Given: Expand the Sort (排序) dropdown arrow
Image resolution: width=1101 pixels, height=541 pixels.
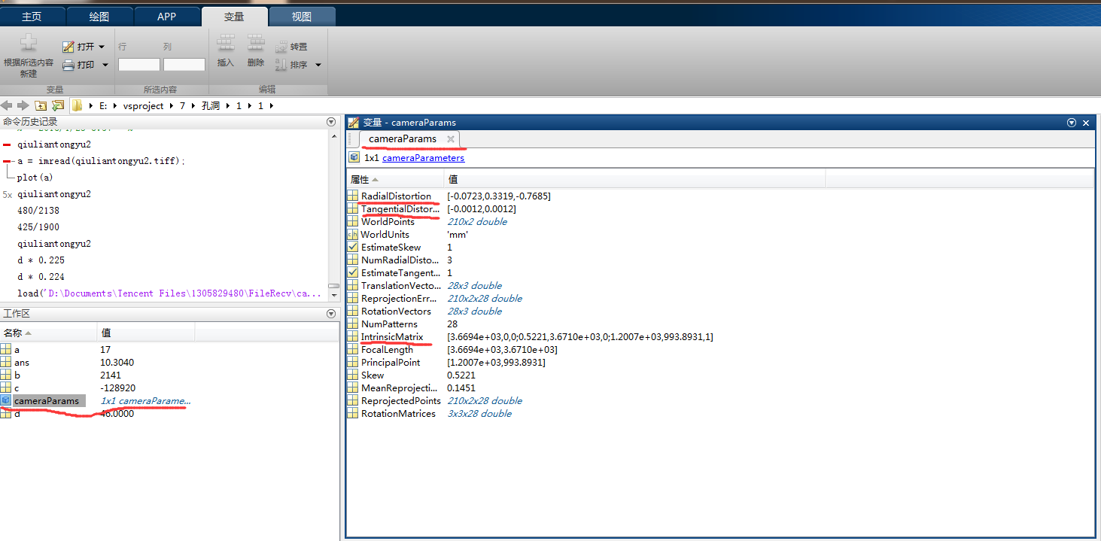Looking at the screenshot, I should (318, 65).
